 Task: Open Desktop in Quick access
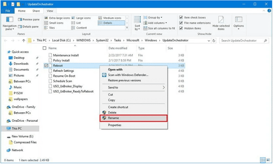click(x=19, y=58)
